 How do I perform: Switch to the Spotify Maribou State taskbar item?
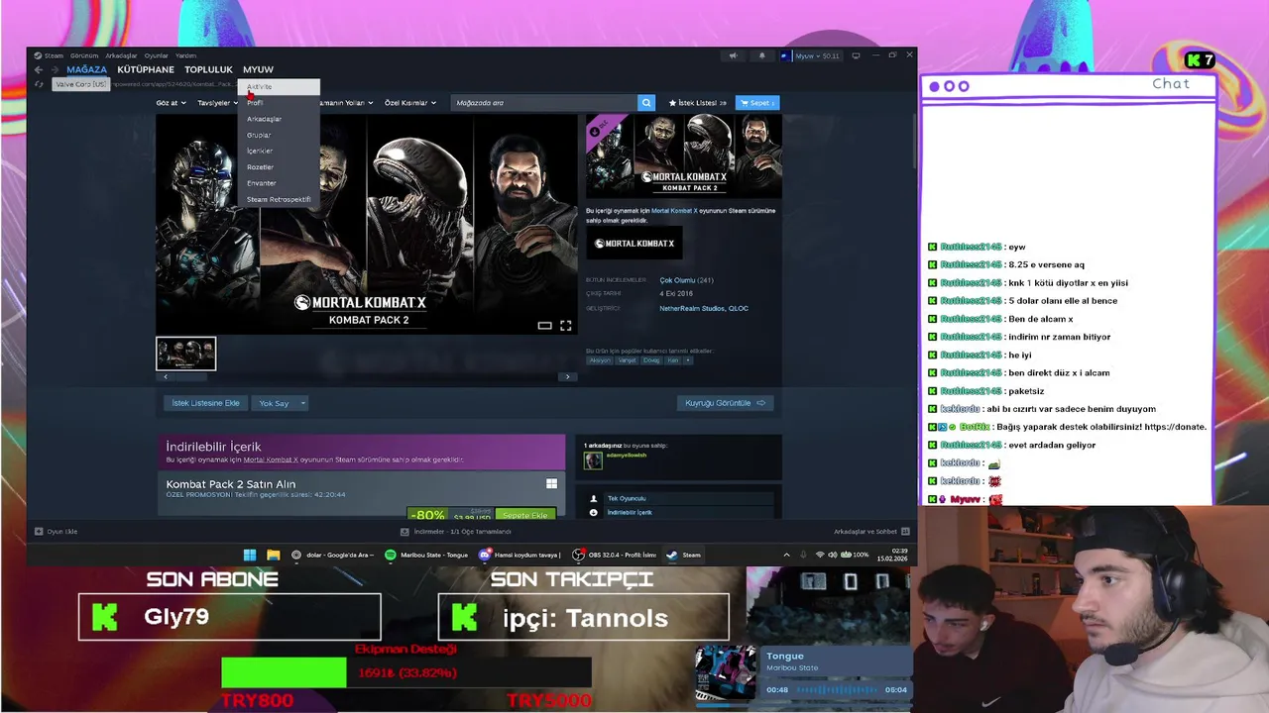(427, 555)
